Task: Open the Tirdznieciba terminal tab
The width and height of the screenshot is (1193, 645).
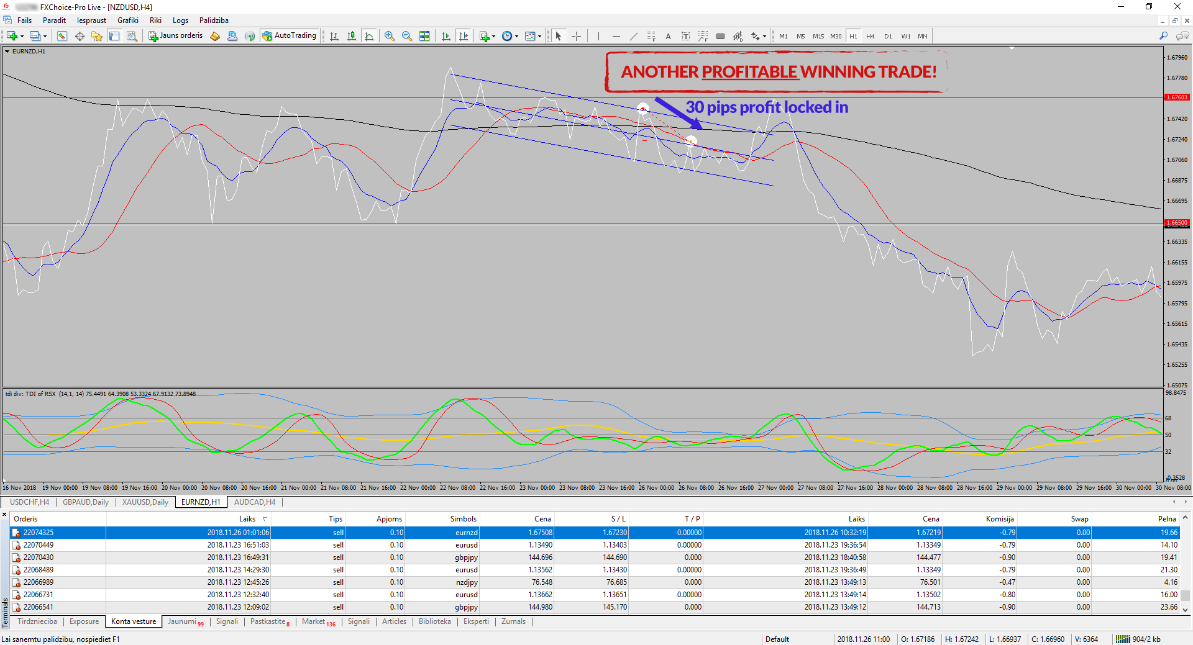Action: (37, 621)
